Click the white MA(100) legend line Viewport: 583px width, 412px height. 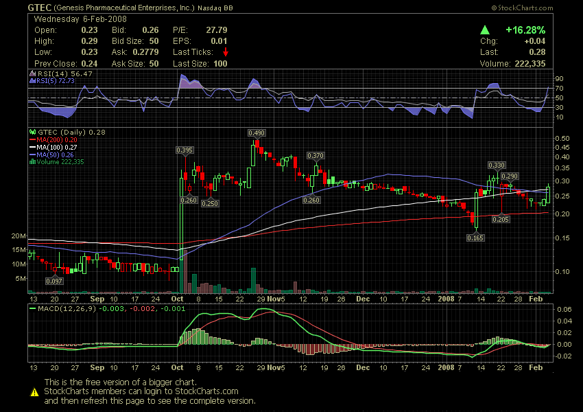pos(32,148)
